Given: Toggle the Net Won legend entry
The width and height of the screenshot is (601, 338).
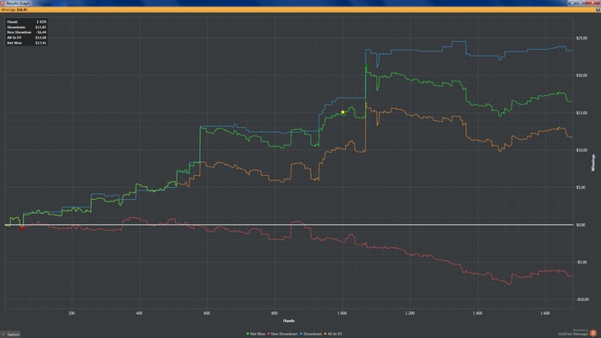Looking at the screenshot, I should click(256, 334).
